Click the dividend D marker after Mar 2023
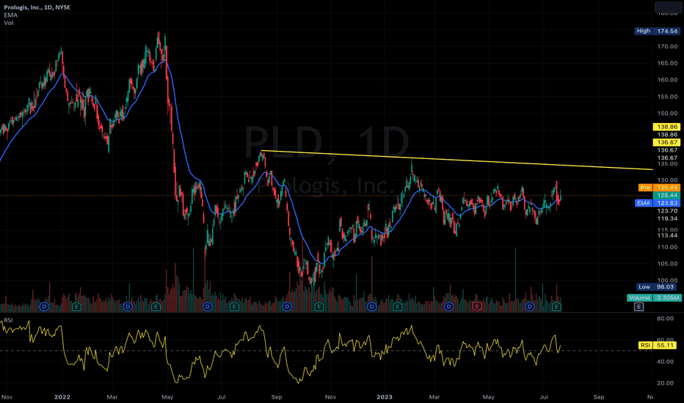Viewport: 684px width, 403px height. tap(448, 307)
